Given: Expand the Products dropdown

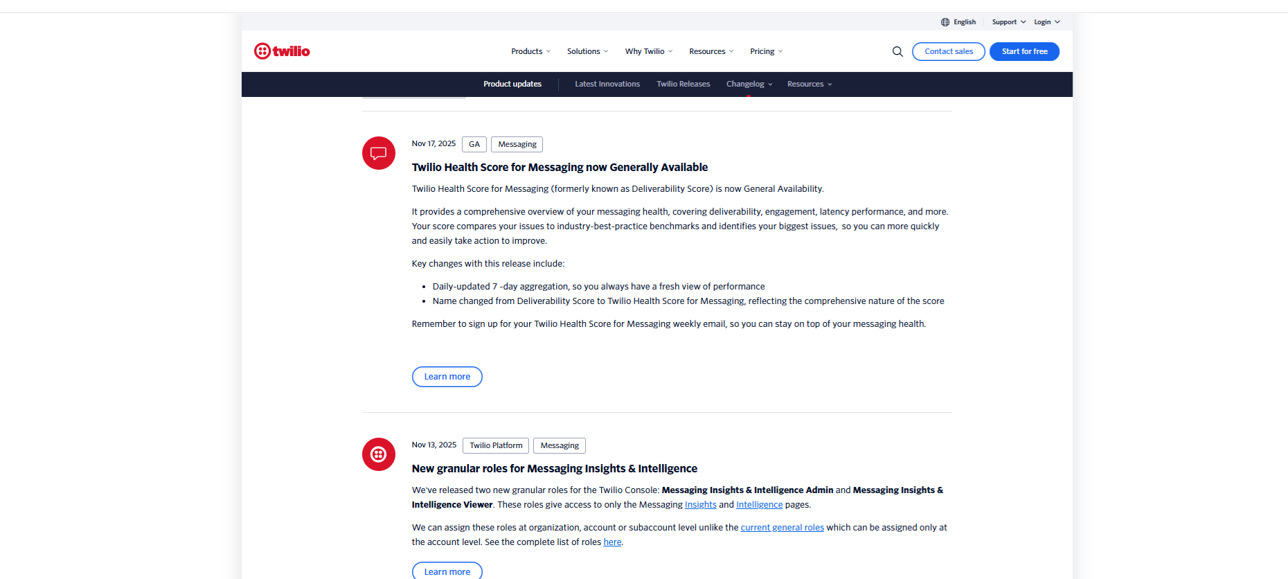Looking at the screenshot, I should point(531,51).
